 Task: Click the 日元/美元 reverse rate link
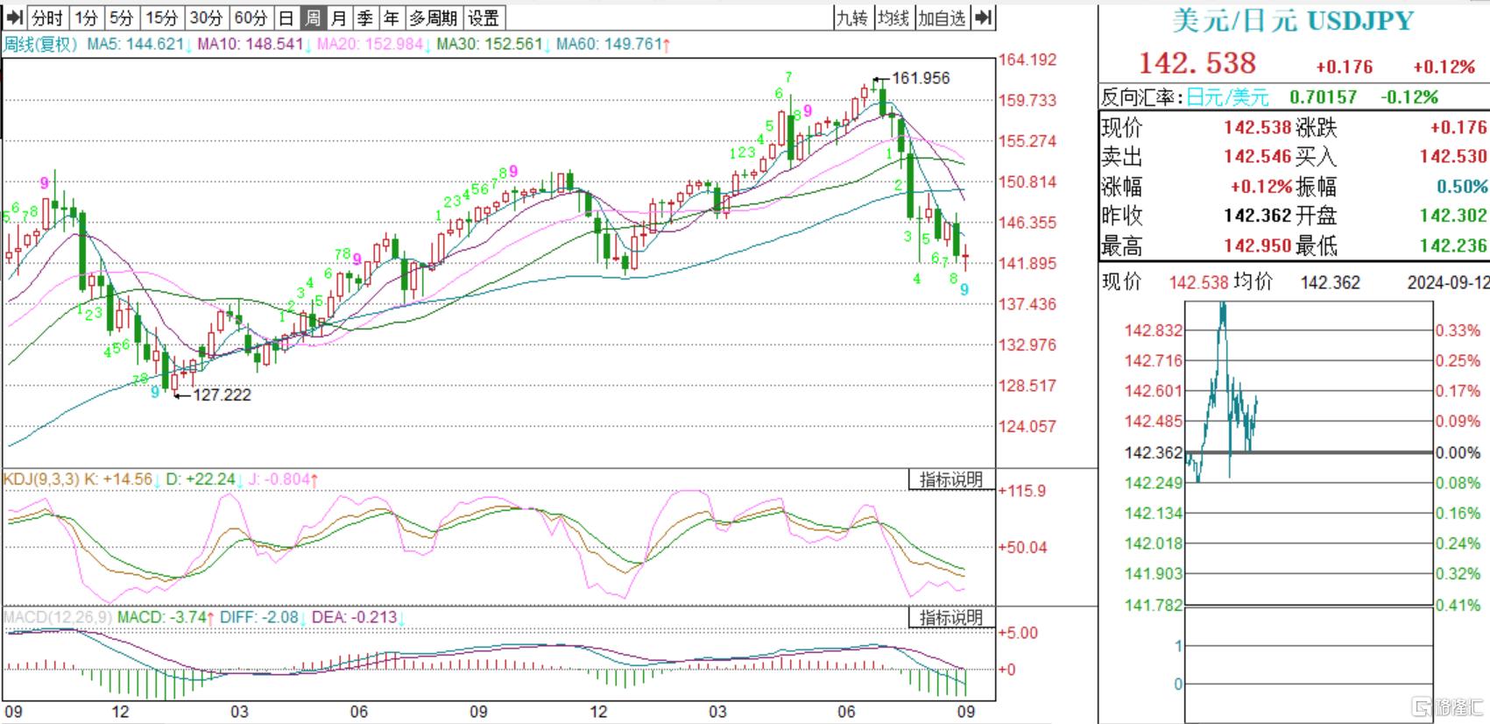pyautogui.click(x=1227, y=97)
